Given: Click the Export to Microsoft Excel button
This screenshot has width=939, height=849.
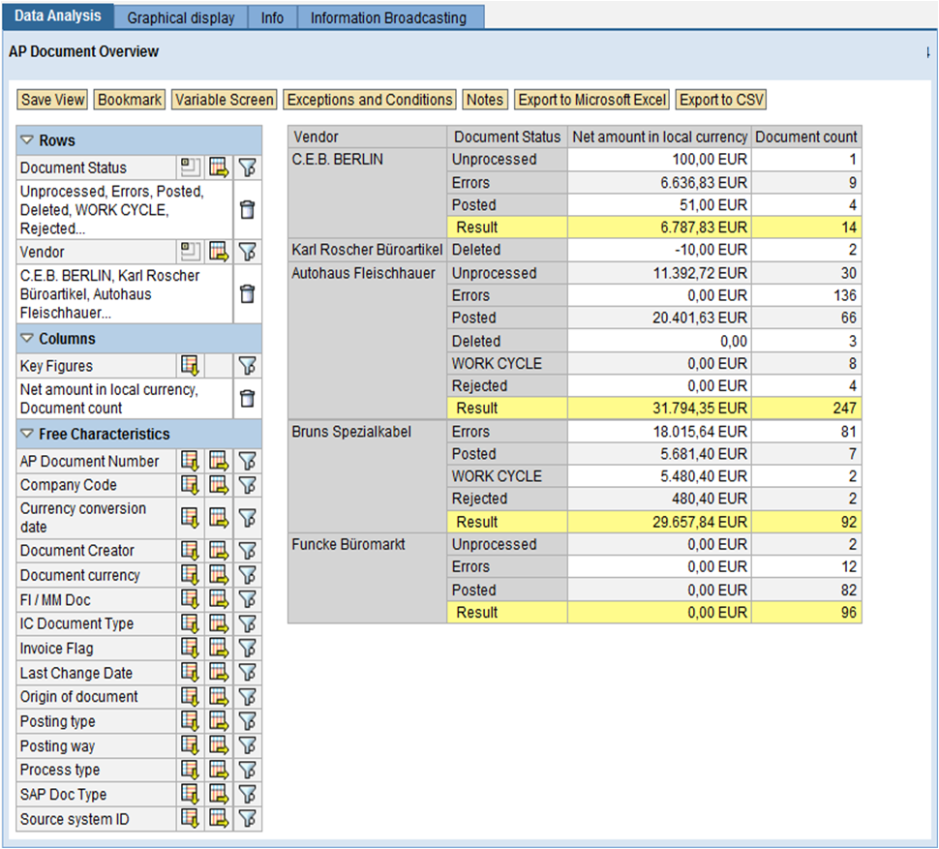Looking at the screenshot, I should tap(591, 99).
